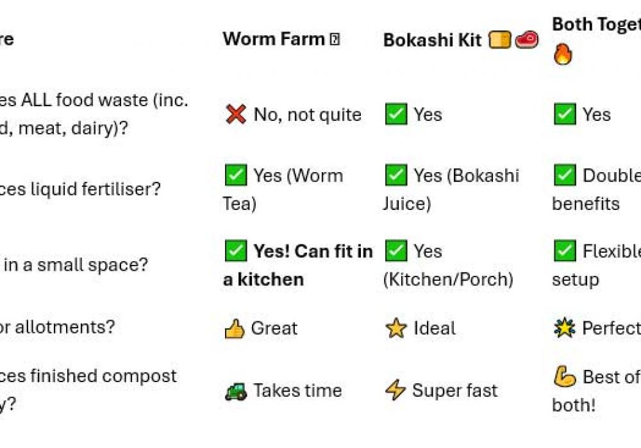The width and height of the screenshot is (641, 448).
Task: Click the checkmark next to "Double"
Action: (x=564, y=175)
